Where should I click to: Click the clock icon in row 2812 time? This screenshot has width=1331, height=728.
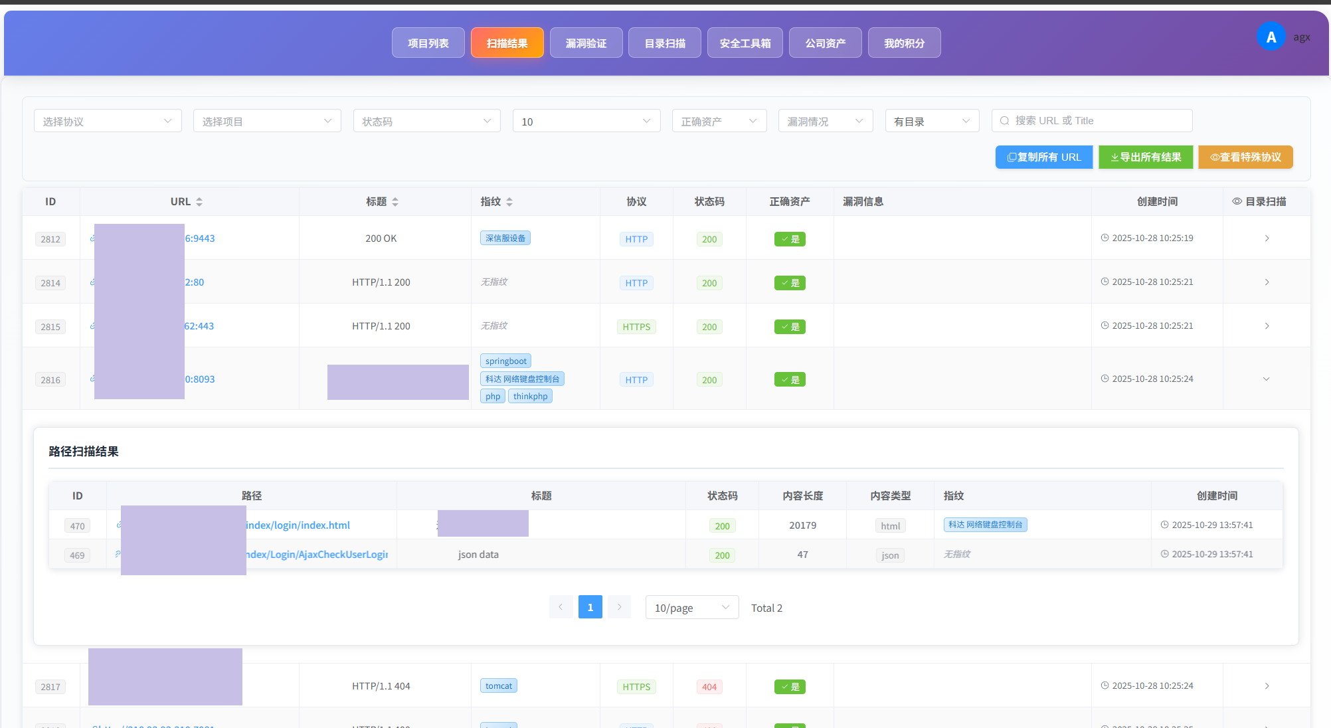(x=1105, y=238)
